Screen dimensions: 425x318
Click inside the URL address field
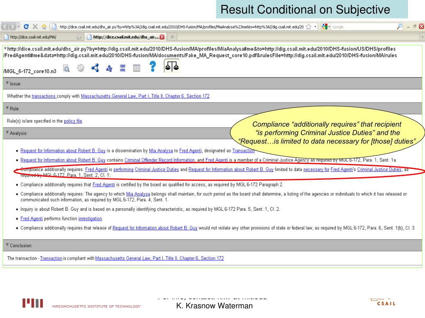[x=181, y=27]
